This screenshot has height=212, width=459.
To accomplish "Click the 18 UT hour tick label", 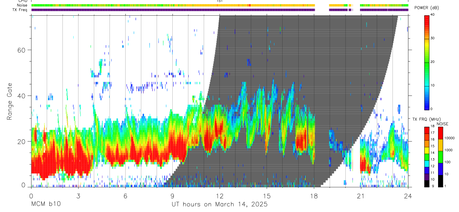I will [x=314, y=196].
